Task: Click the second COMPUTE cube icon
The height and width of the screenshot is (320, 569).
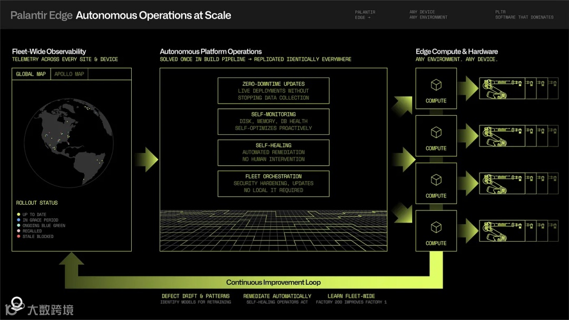Action: pos(436,133)
